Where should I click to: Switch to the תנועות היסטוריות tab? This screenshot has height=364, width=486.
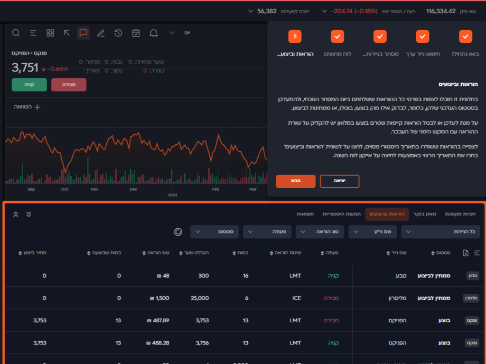click(342, 214)
